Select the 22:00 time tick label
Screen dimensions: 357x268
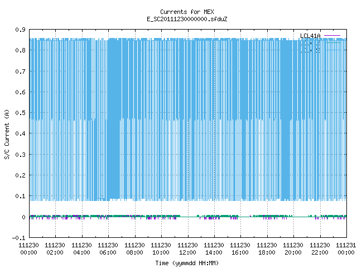(x=320, y=252)
